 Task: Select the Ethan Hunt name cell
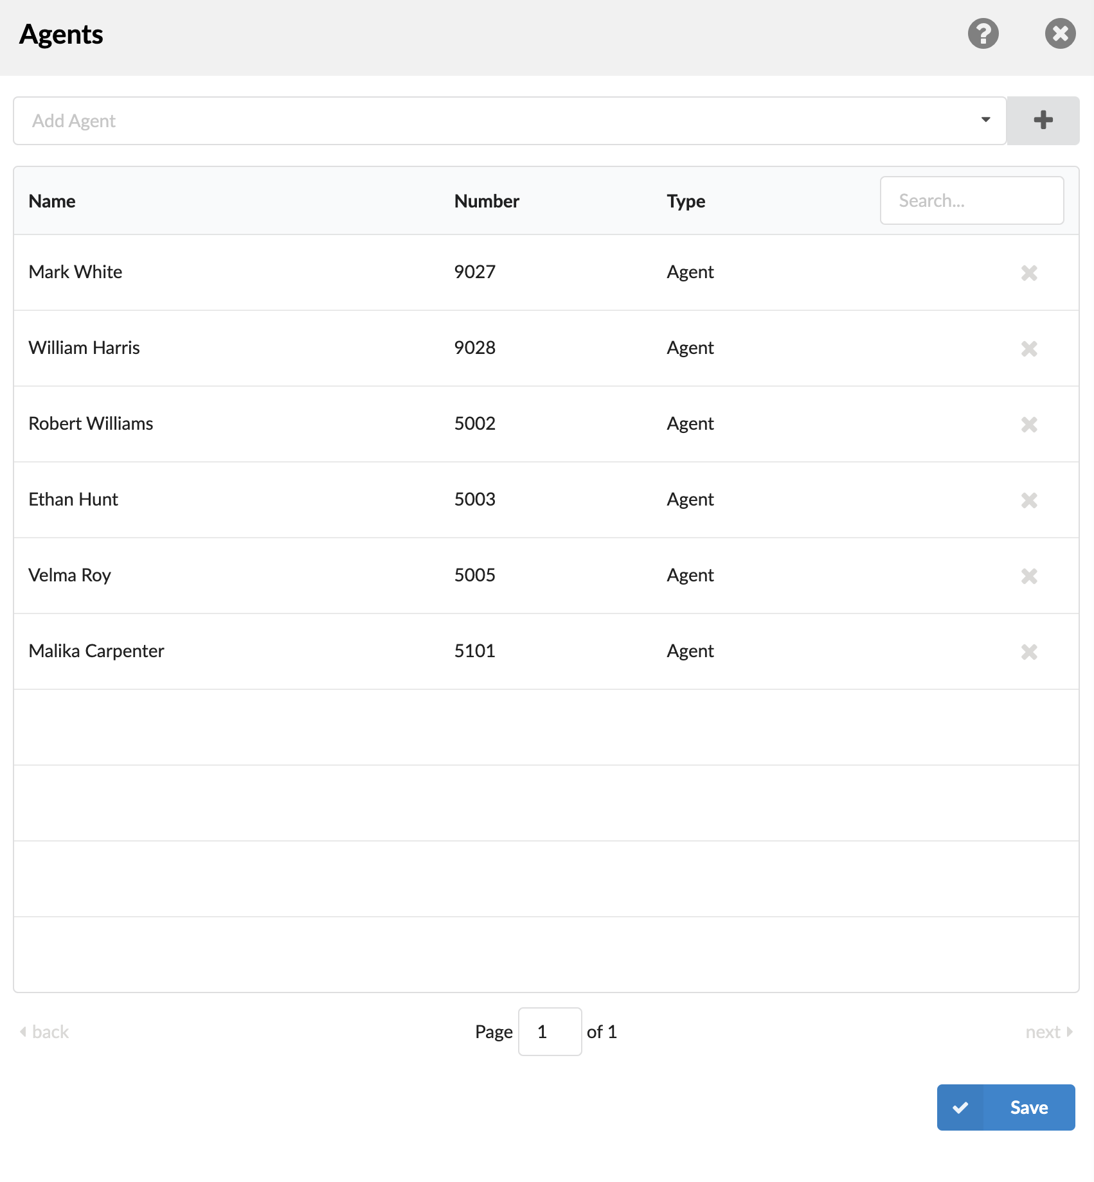click(x=73, y=499)
